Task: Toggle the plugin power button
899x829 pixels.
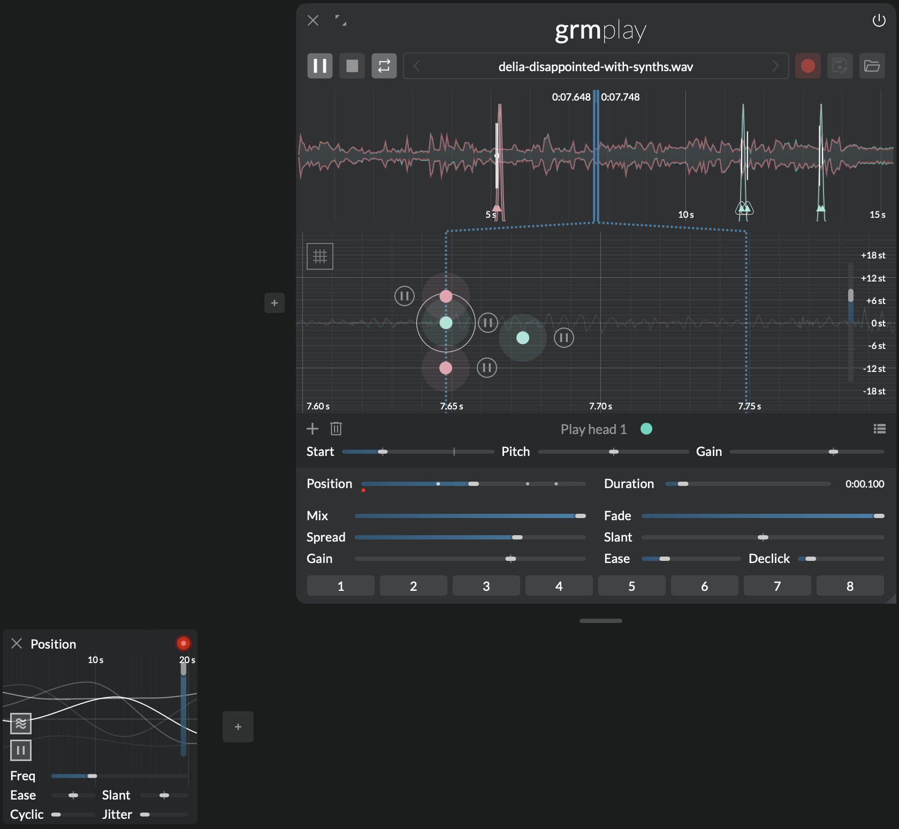Action: click(879, 21)
